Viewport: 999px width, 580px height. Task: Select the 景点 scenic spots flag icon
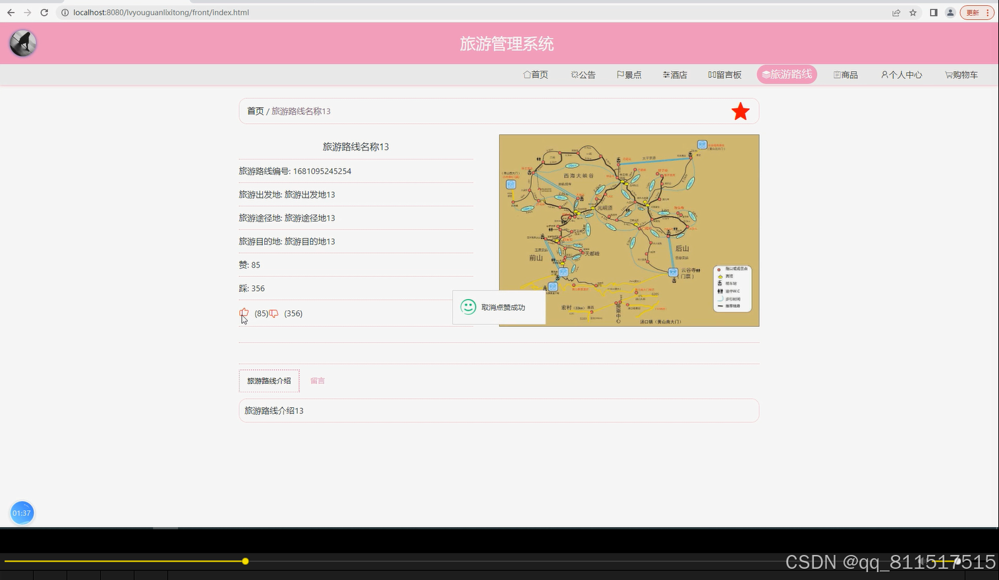(619, 74)
